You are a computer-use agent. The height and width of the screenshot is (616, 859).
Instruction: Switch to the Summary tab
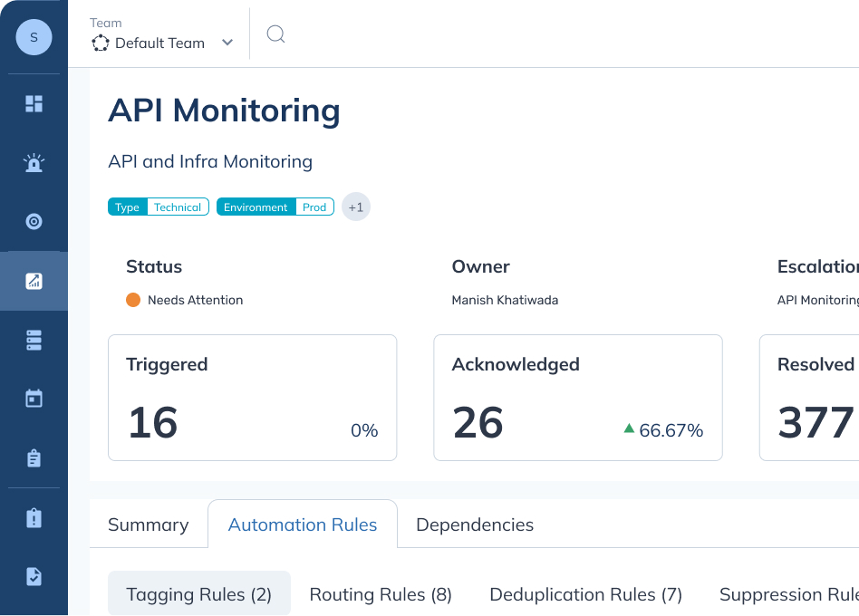(148, 525)
